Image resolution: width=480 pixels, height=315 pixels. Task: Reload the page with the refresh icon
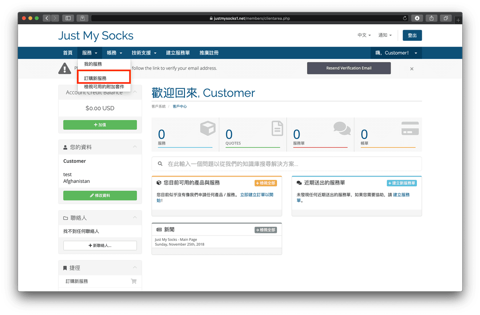pos(405,18)
